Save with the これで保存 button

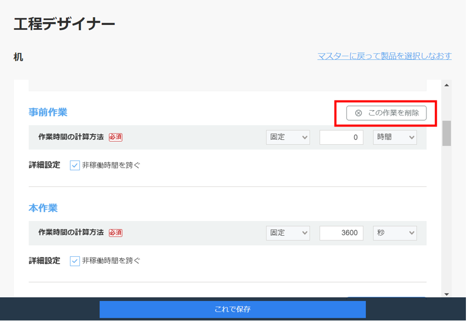[x=232, y=309]
